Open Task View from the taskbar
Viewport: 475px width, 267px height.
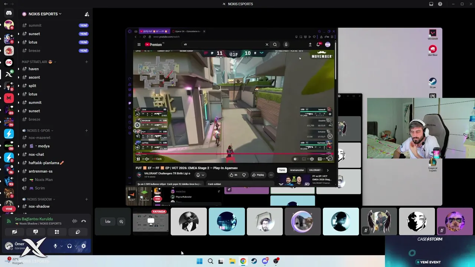[221, 261]
